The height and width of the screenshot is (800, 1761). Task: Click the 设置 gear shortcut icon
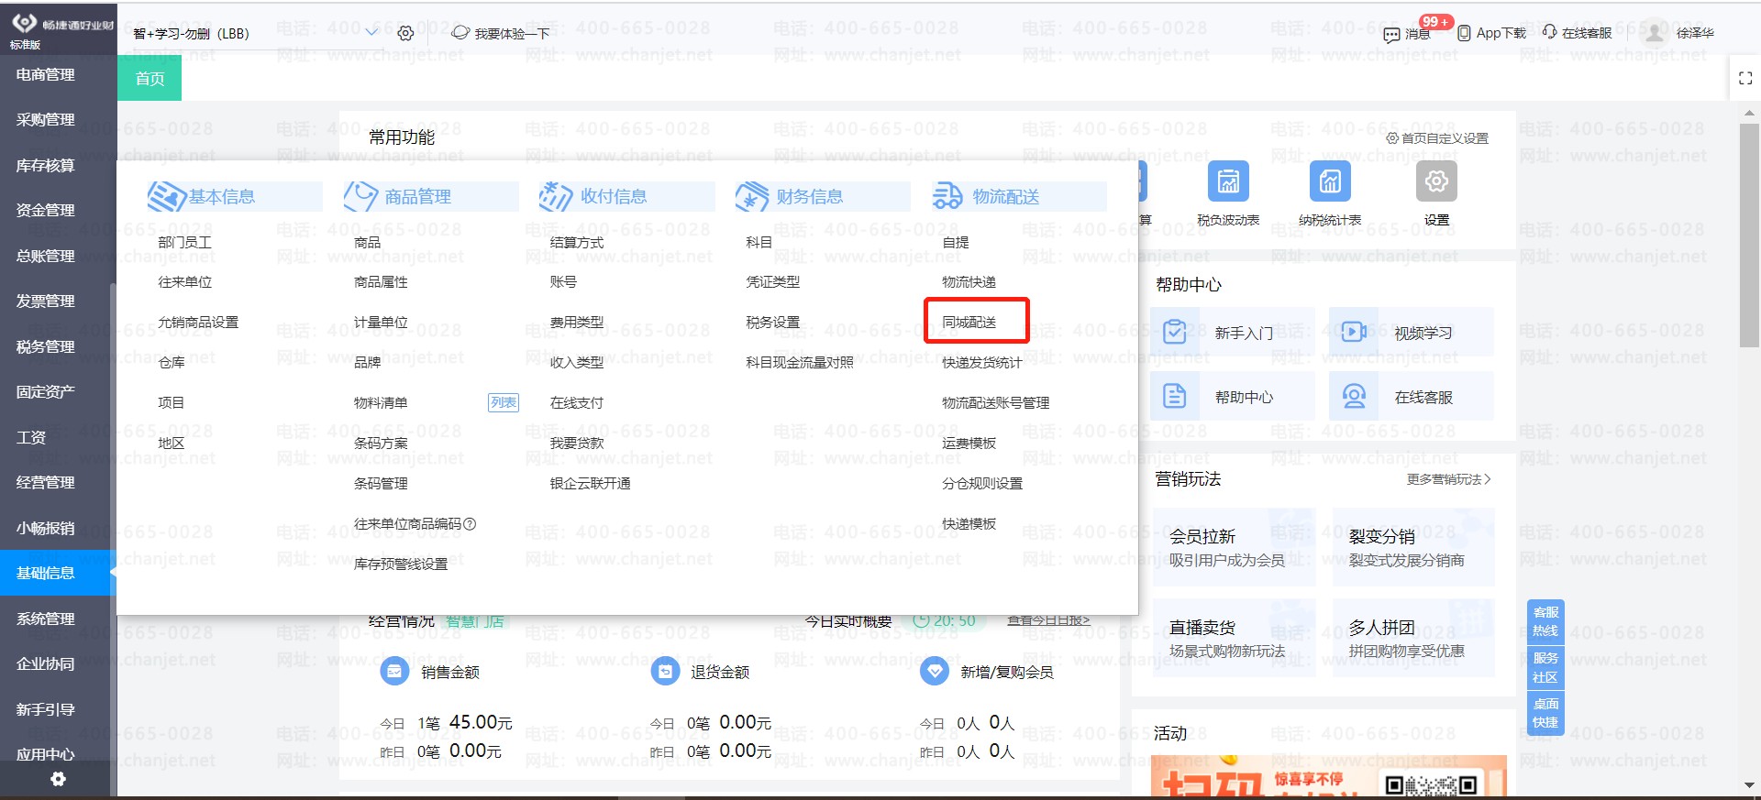coord(1436,181)
